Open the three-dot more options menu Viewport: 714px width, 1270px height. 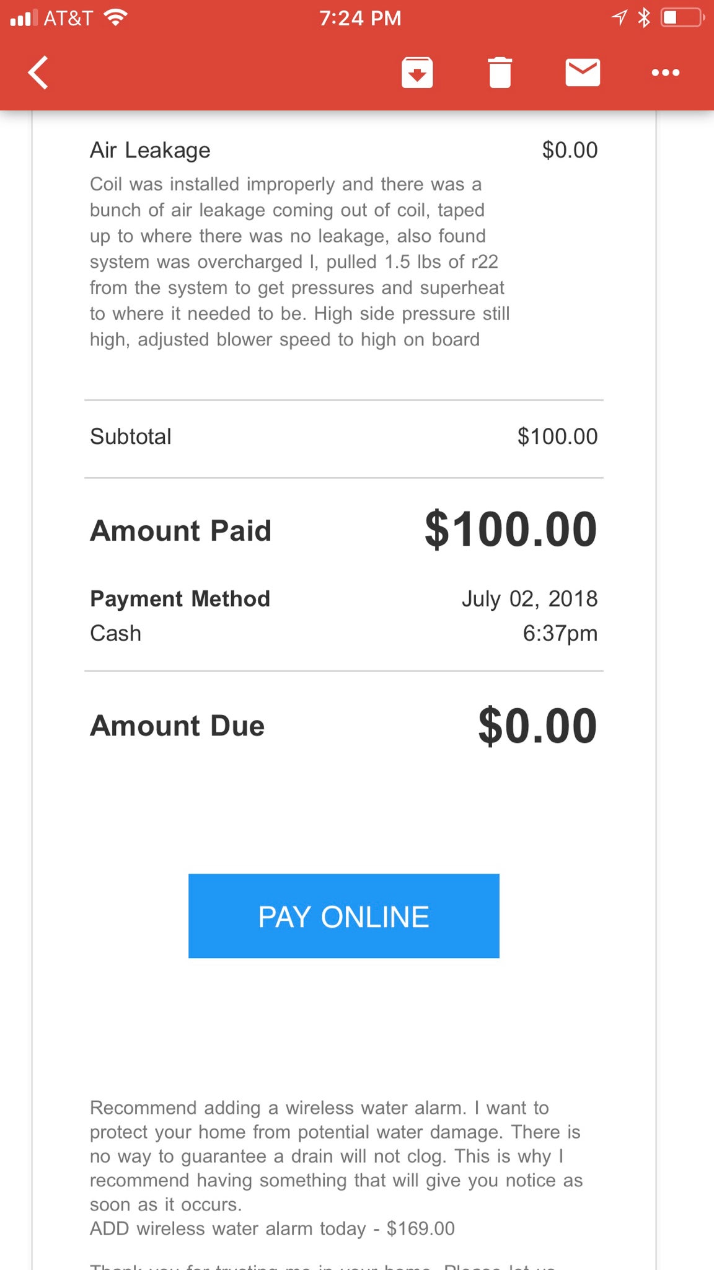[x=666, y=73]
